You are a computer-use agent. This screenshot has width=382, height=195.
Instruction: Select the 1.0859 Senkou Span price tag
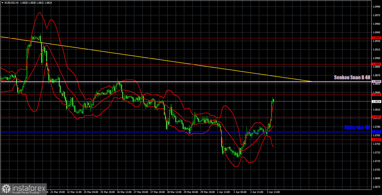[376, 82]
